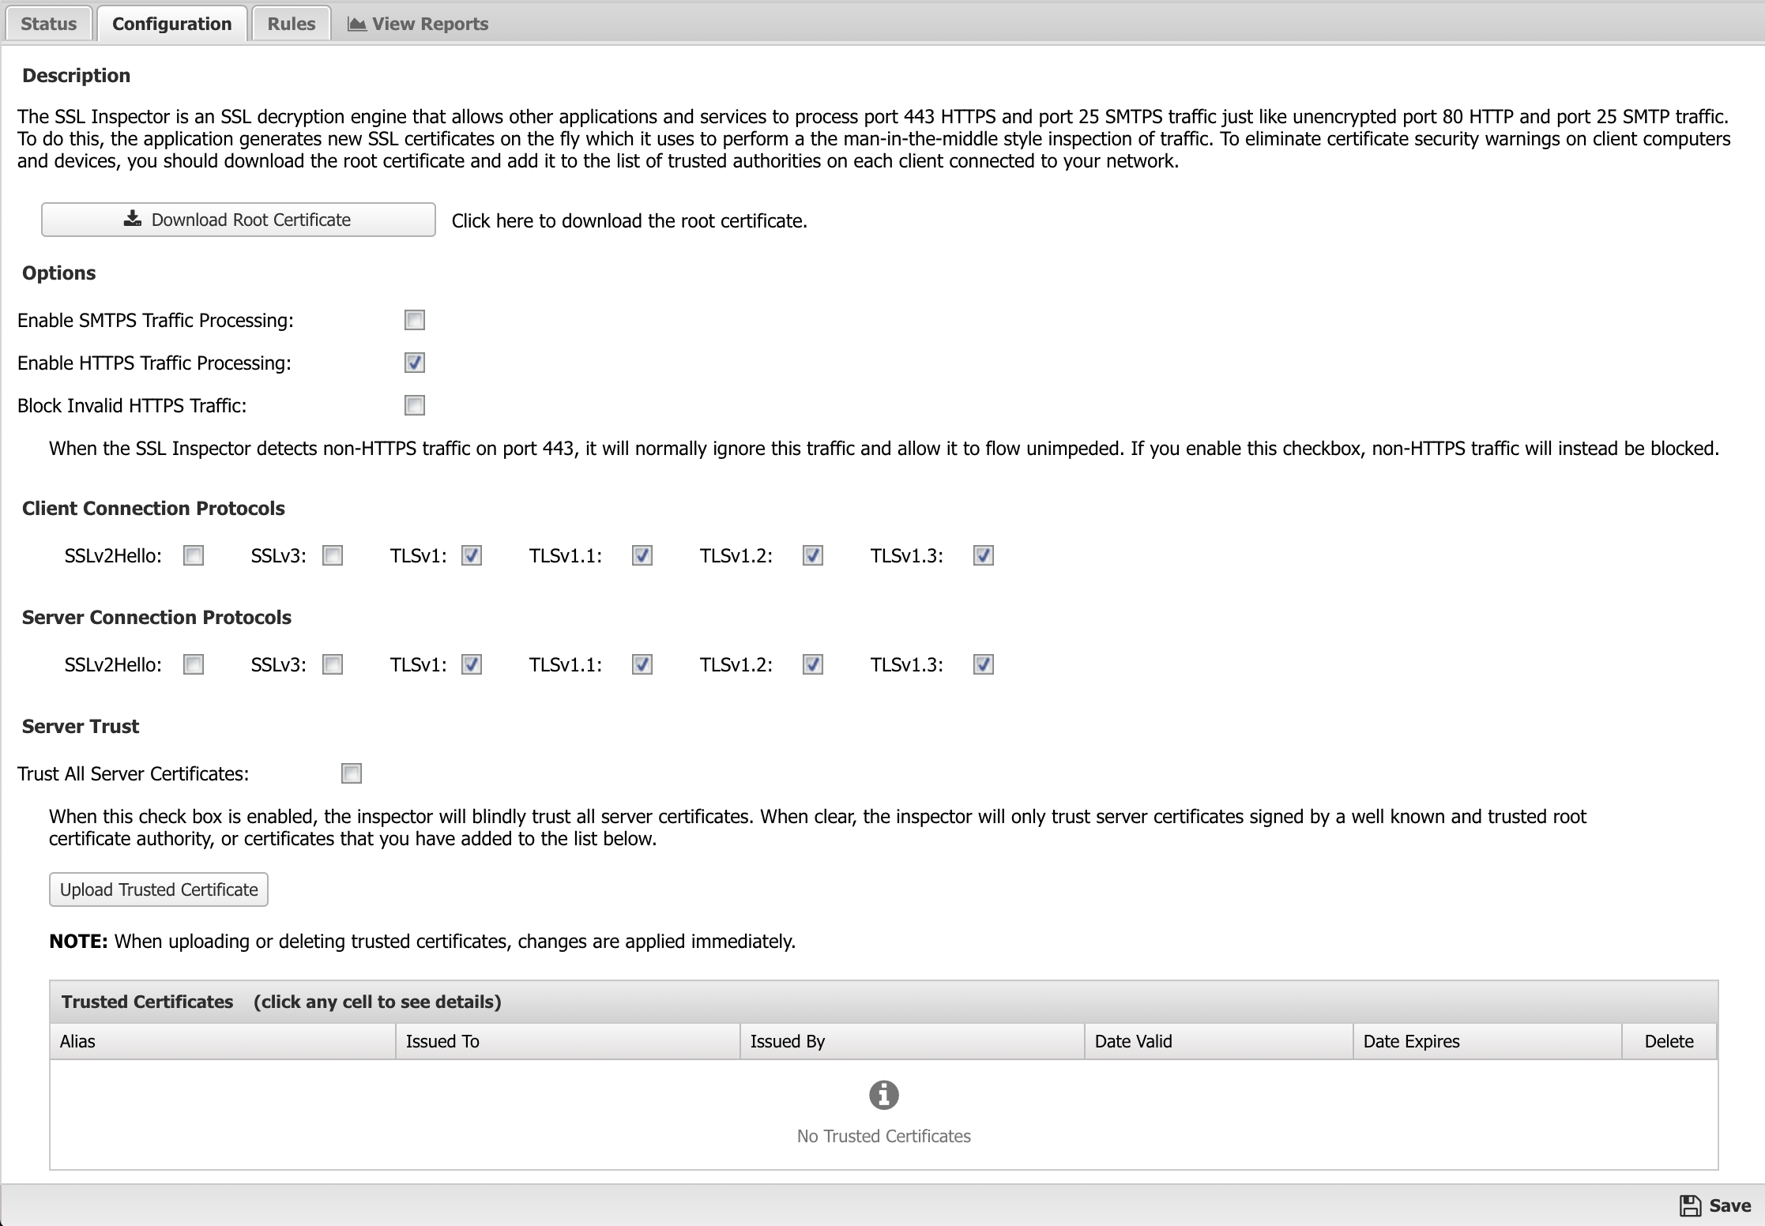The height and width of the screenshot is (1226, 1765).
Task: Click the download arrow icon
Action: pos(133,219)
